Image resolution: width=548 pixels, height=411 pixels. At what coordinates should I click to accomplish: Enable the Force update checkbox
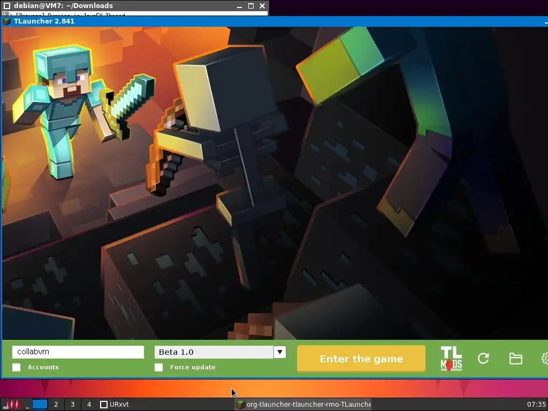158,367
